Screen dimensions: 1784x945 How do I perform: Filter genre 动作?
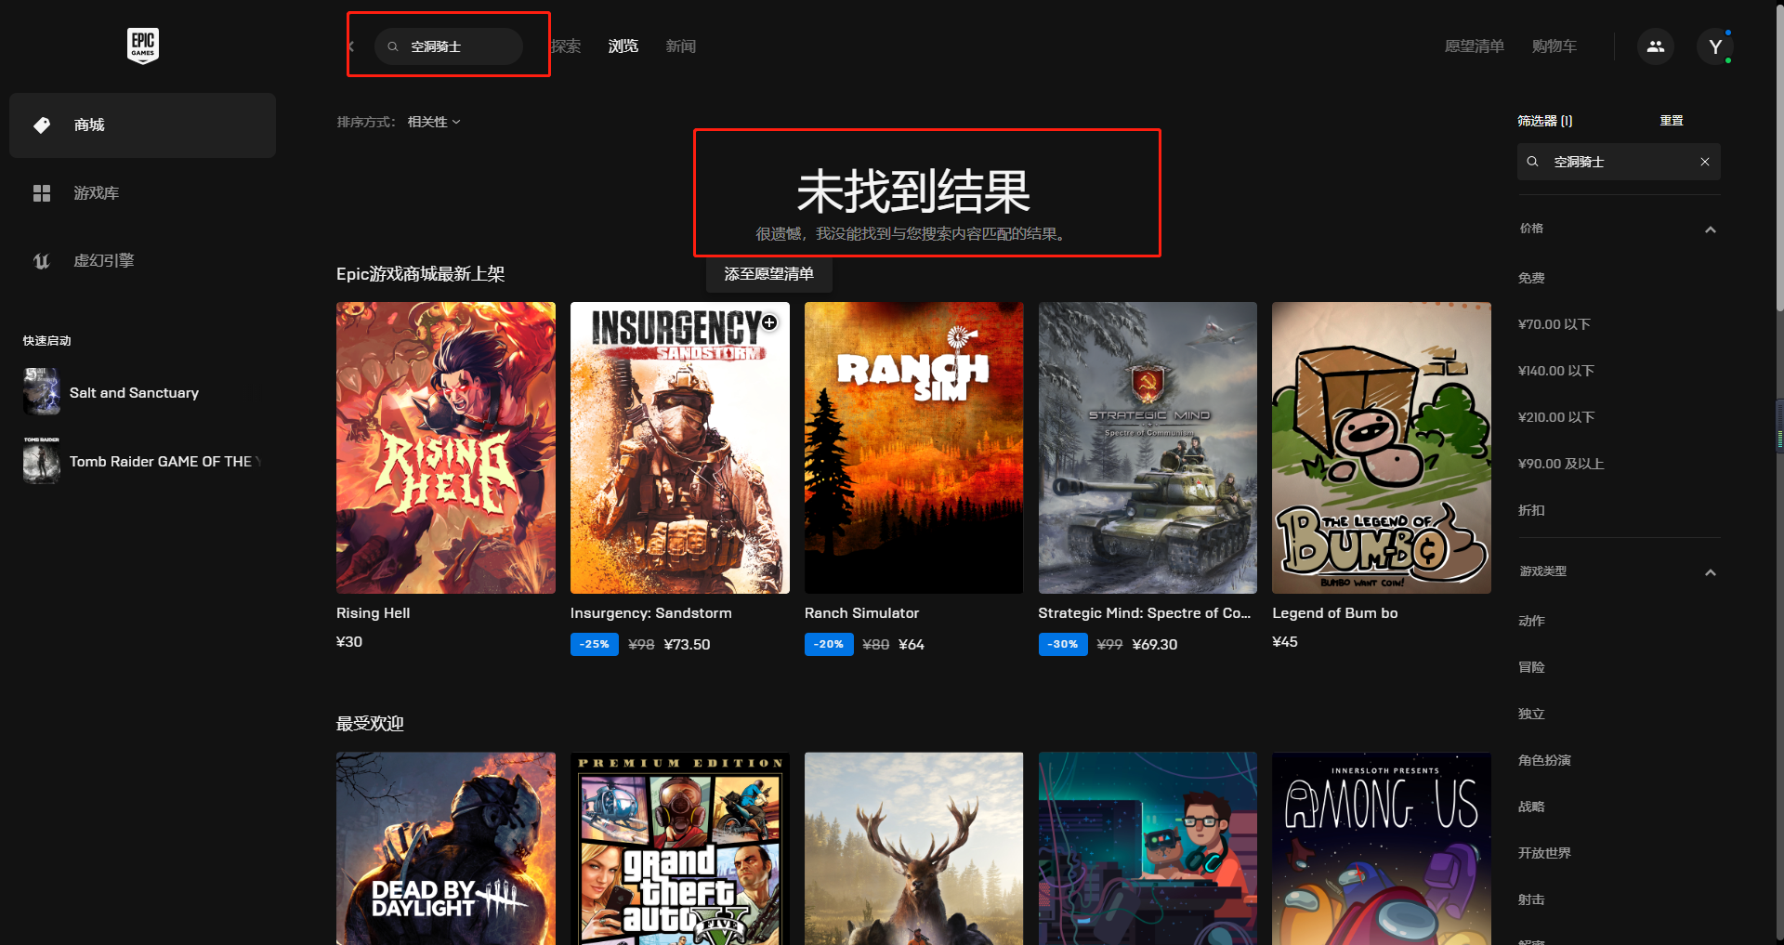1531,621
